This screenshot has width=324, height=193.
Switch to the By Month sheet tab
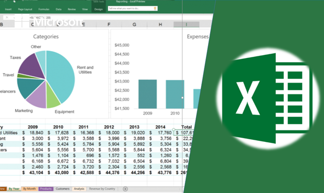(30, 189)
